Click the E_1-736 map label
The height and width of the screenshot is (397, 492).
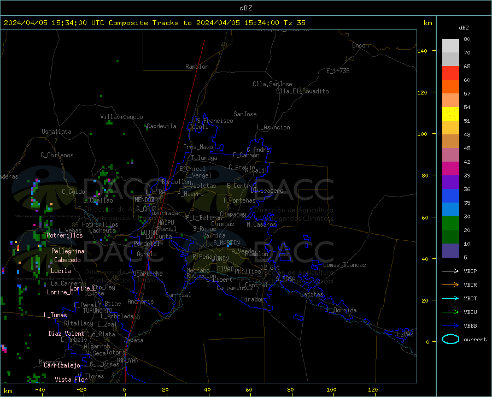338,71
